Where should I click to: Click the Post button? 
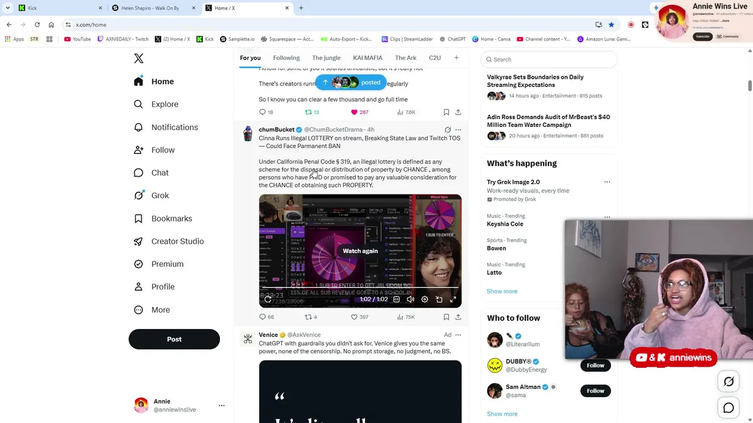(174, 339)
